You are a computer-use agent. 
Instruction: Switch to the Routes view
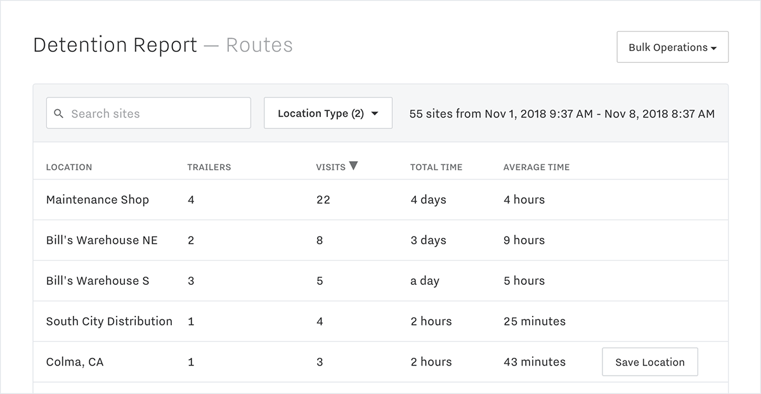(260, 44)
